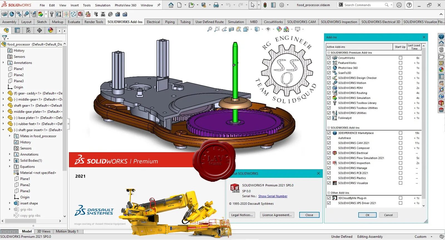Collapse the shaft gear insert<1> node
Image resolution: width=445 pixels, height=240 pixels.
pos(3,130)
